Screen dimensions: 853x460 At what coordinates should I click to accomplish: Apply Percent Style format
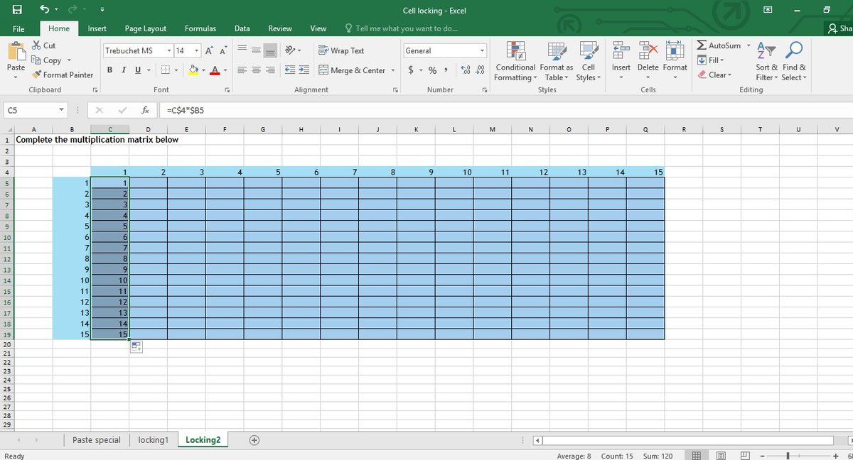432,70
